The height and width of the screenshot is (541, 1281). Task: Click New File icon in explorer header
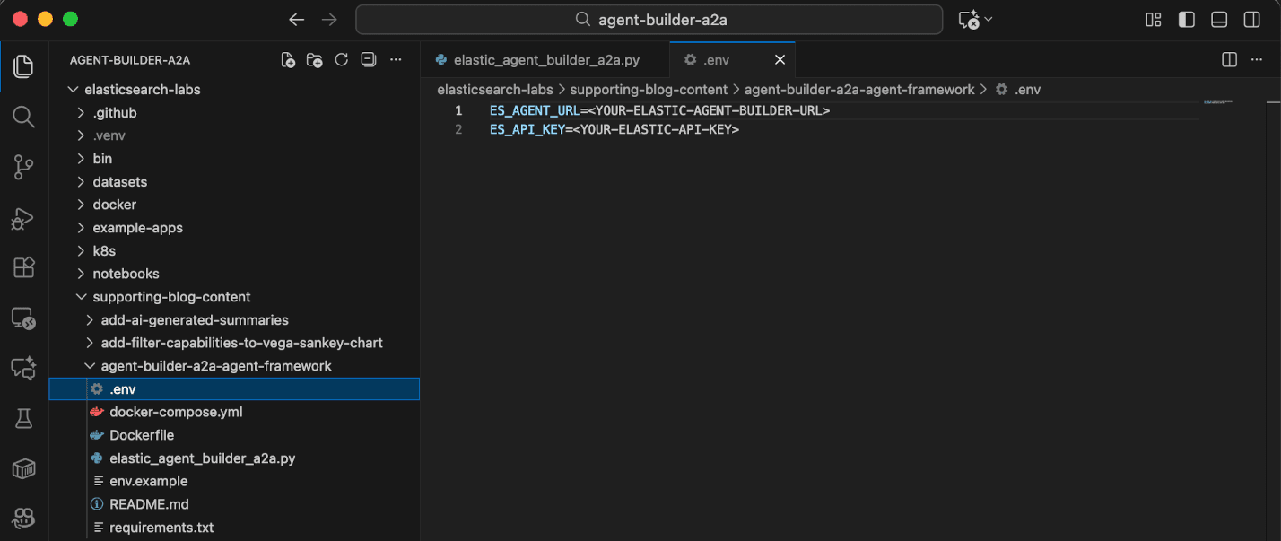pyautogui.click(x=288, y=60)
